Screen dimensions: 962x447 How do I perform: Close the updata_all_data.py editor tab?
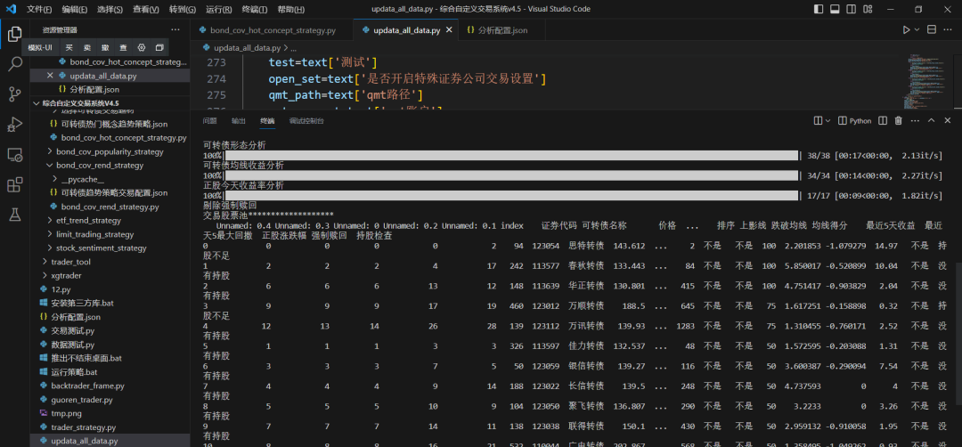tap(450, 30)
